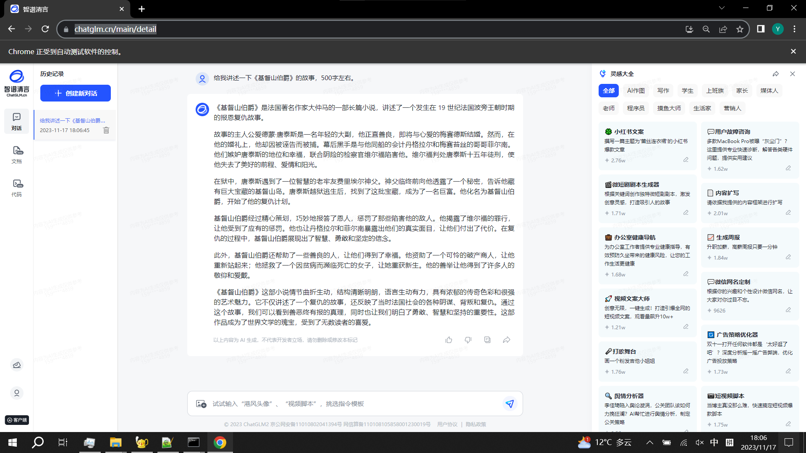Select the 营销人 category tab
This screenshot has height=453, width=806.
pos(733,108)
